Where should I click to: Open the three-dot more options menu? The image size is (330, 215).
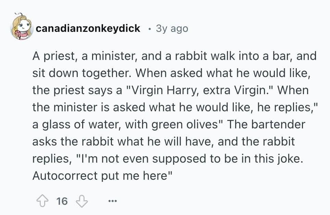[112, 201]
